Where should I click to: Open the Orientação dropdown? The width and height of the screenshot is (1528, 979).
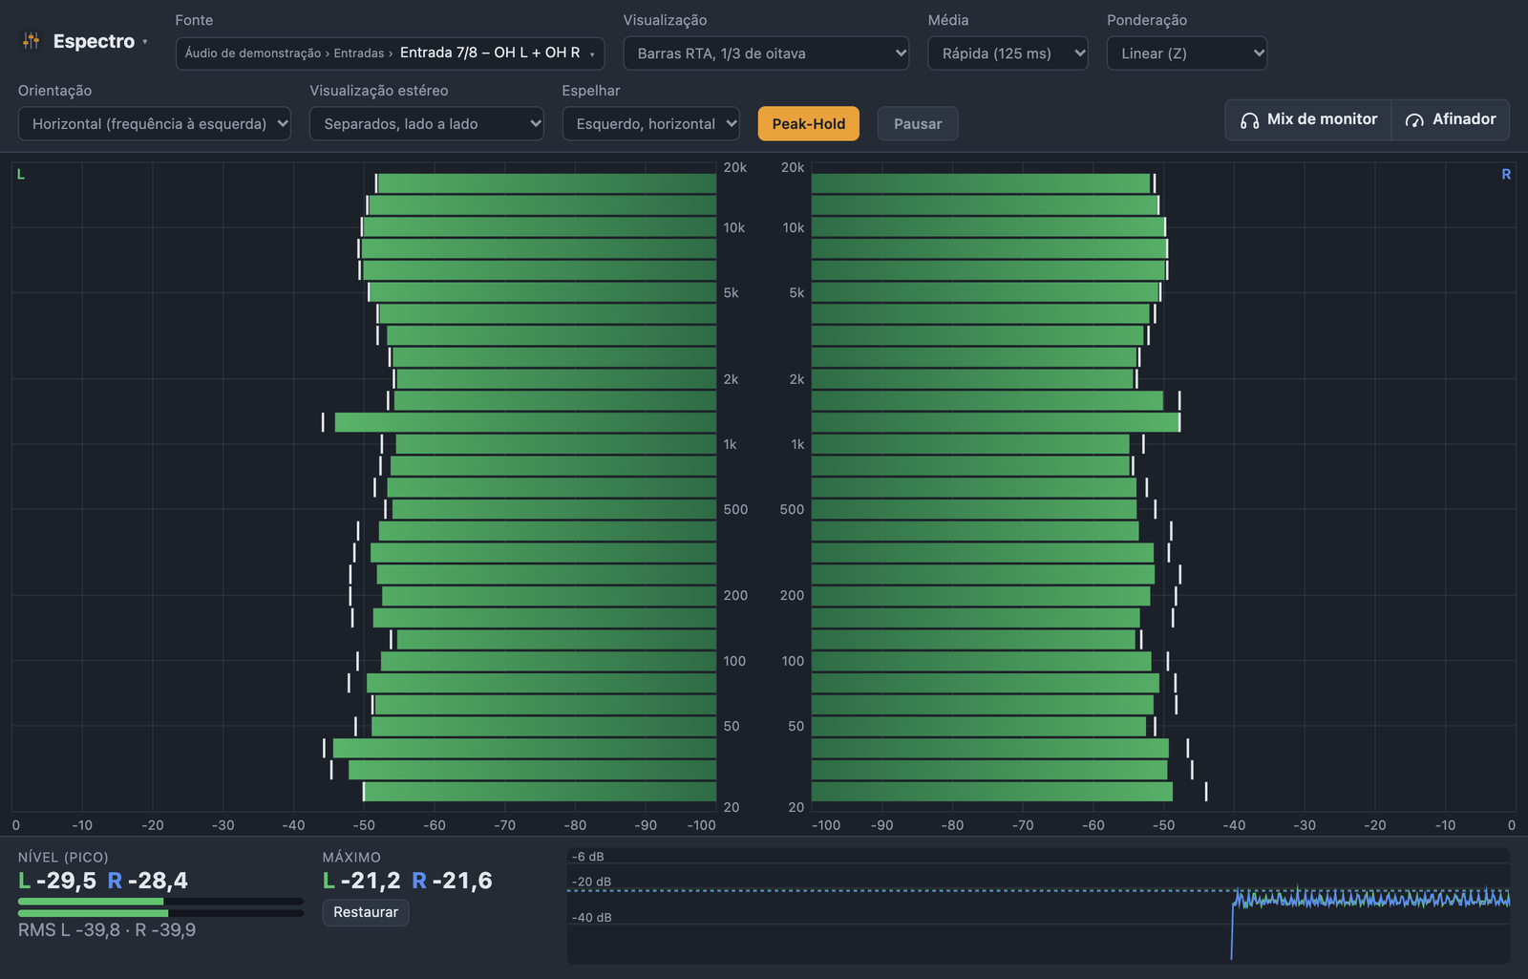[x=155, y=123]
